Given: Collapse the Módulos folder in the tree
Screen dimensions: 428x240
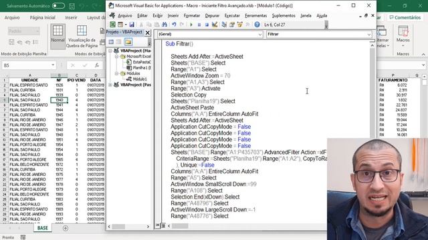Looking at the screenshot, I should click(116, 73).
